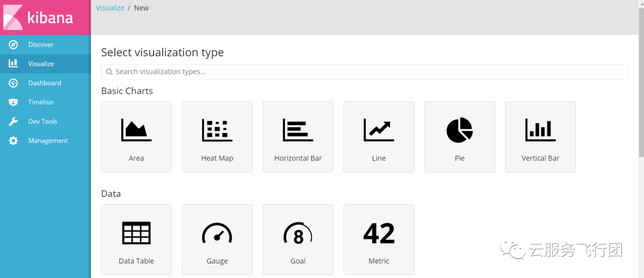
Task: Open the Data Table visualization icon
Action: click(x=136, y=233)
